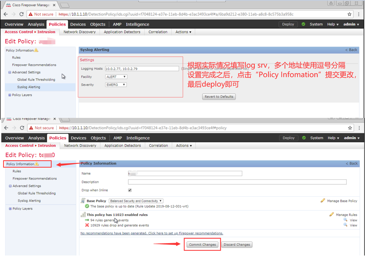
Task: Click the forward arrow in the Syslog Alerting window
Action: pos(14,14)
